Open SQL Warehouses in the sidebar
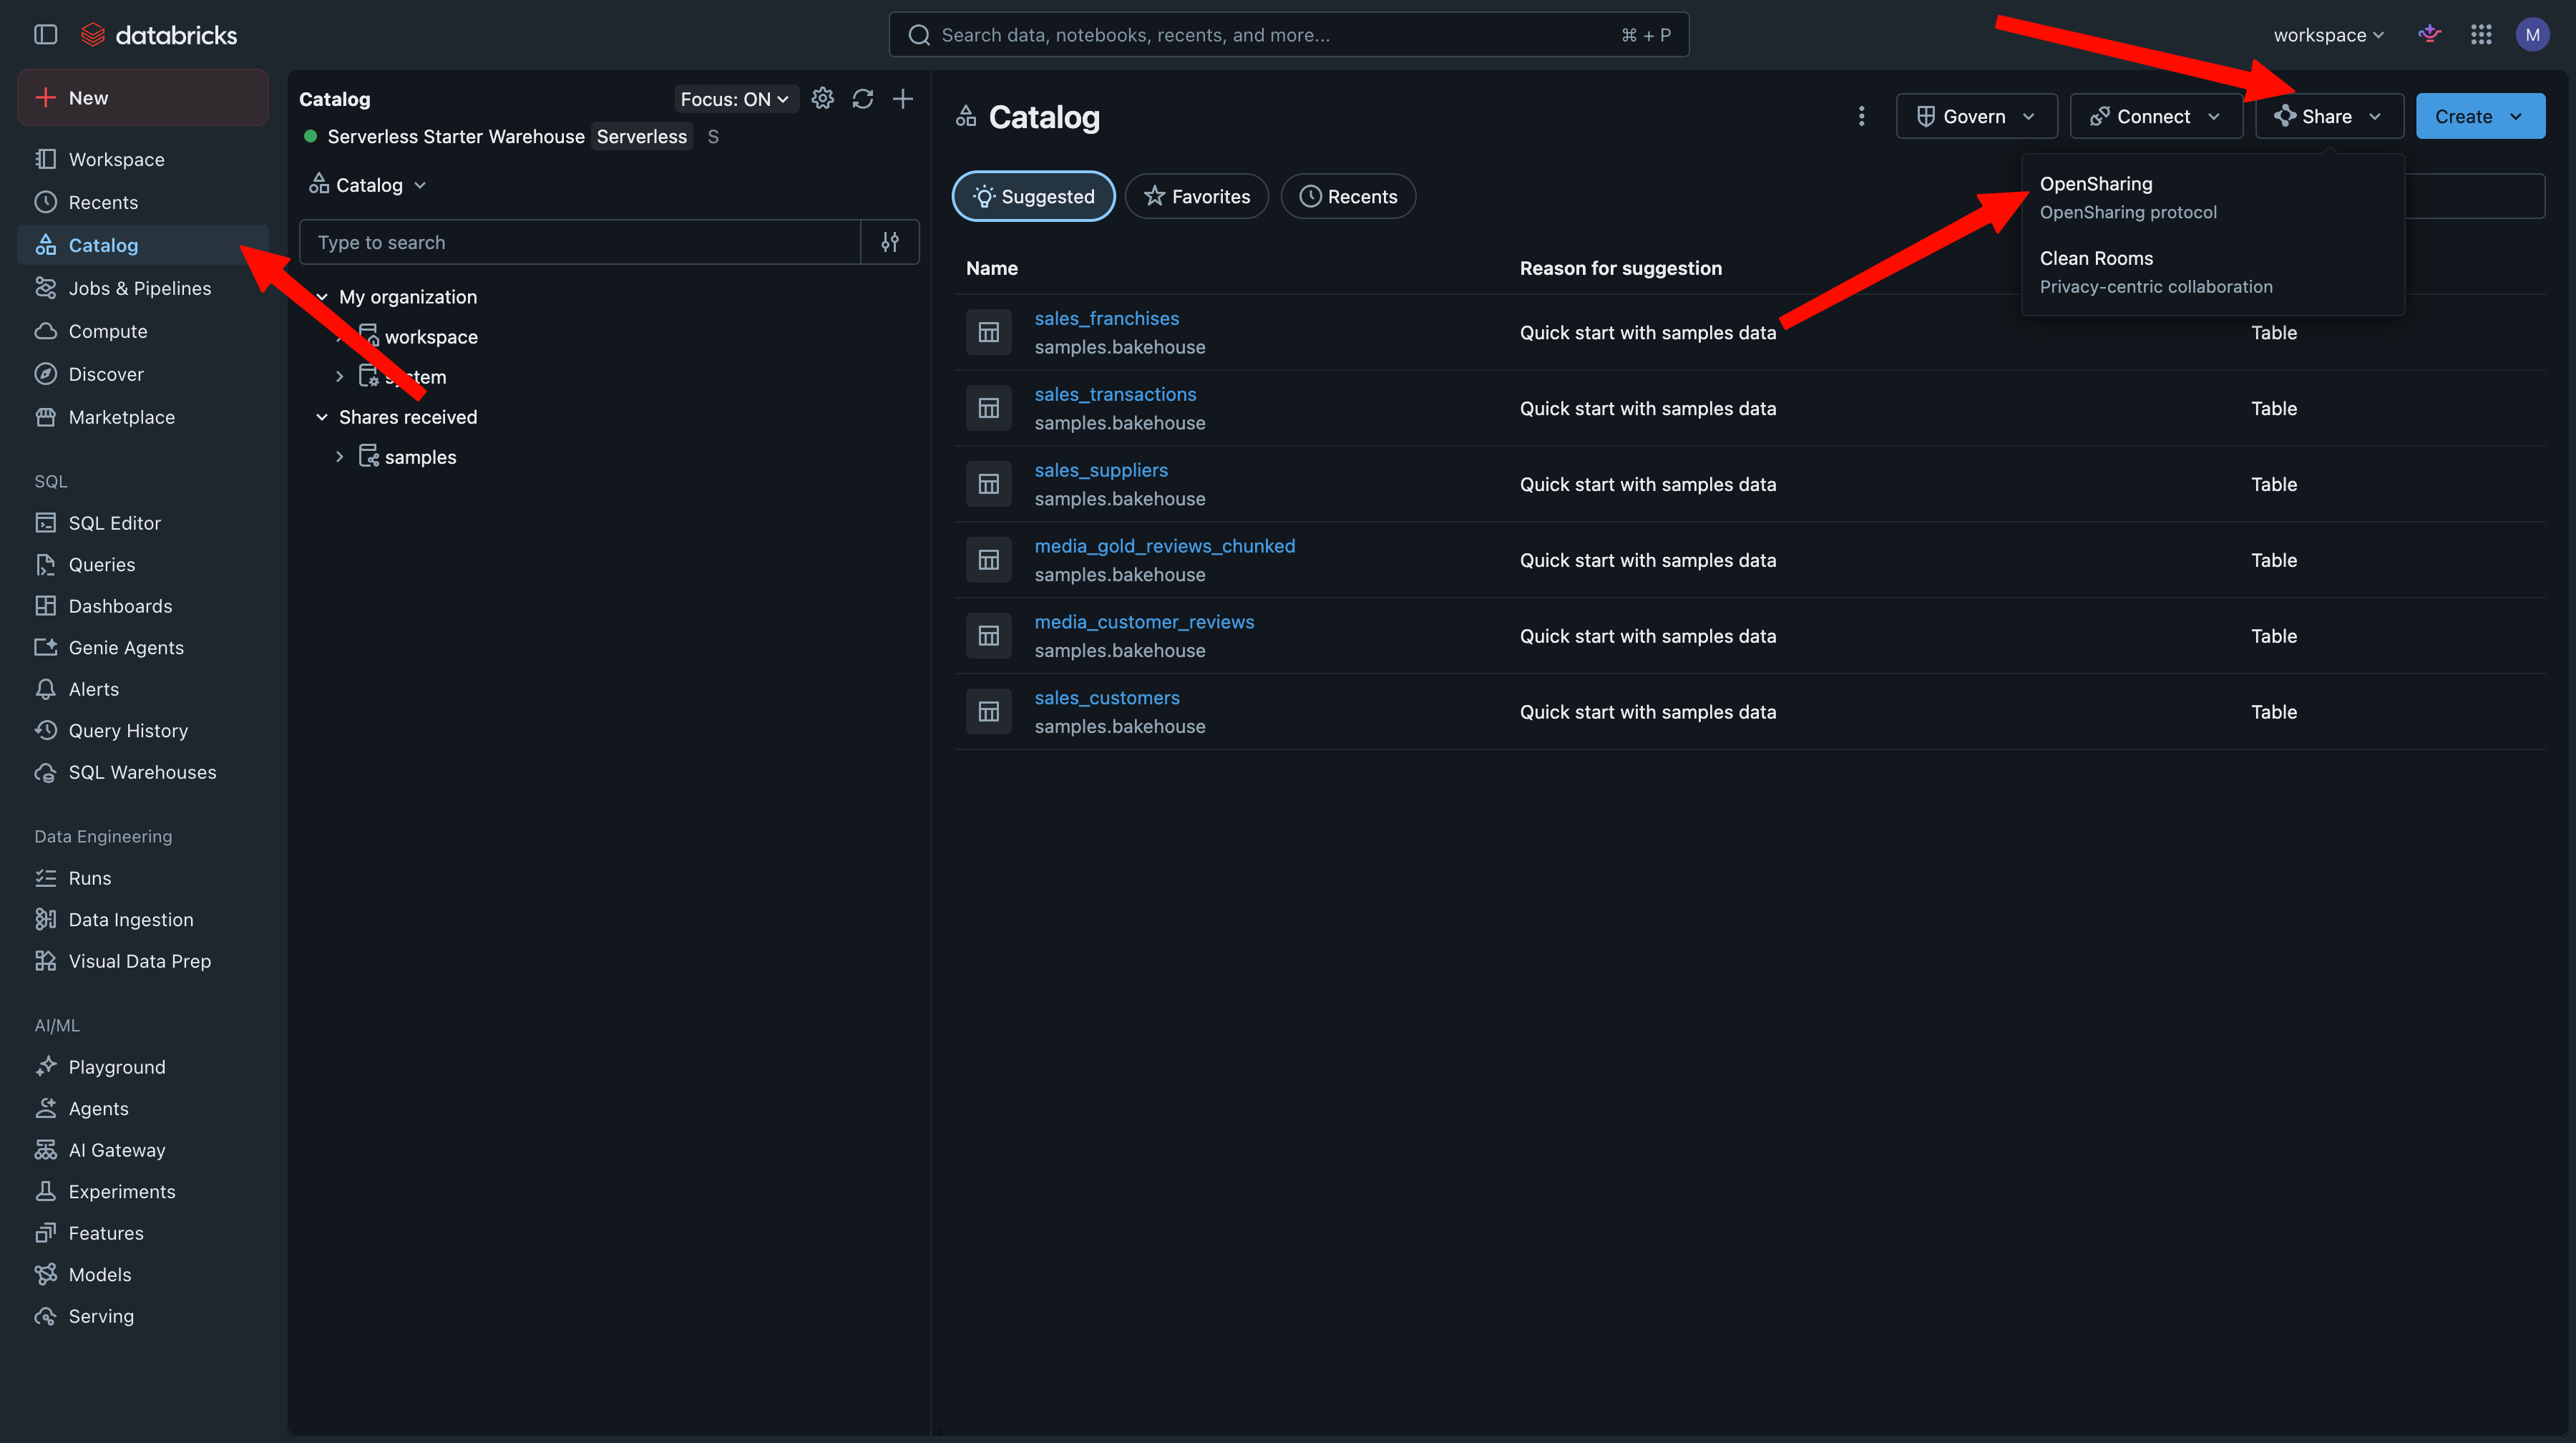 tap(143, 772)
